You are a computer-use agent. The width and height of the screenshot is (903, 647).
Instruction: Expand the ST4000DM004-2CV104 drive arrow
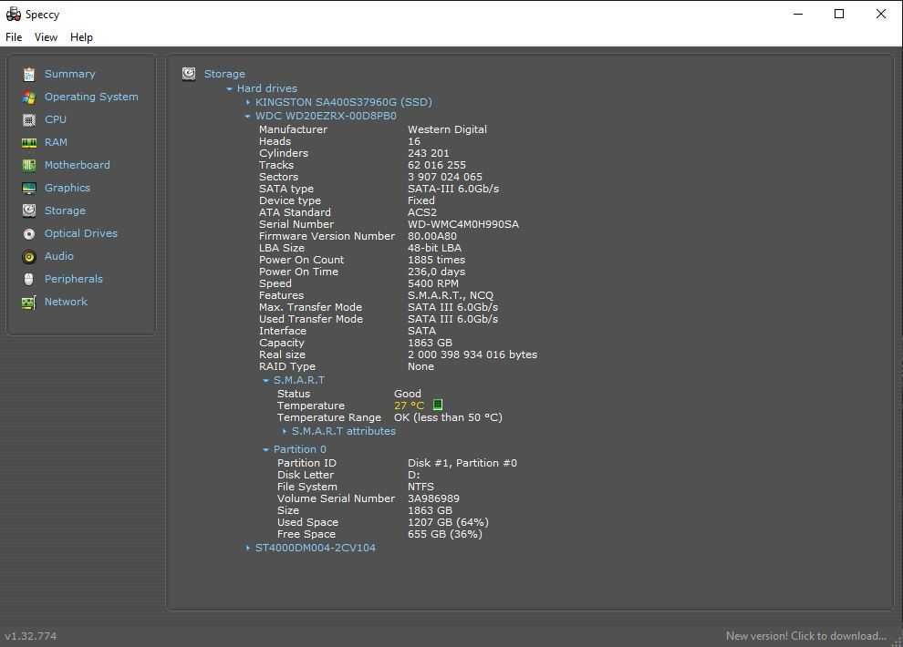click(247, 548)
